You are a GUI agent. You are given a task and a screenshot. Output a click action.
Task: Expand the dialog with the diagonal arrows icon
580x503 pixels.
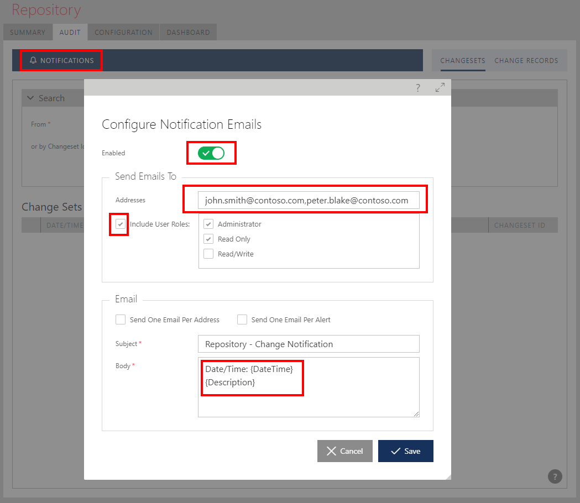pos(440,87)
